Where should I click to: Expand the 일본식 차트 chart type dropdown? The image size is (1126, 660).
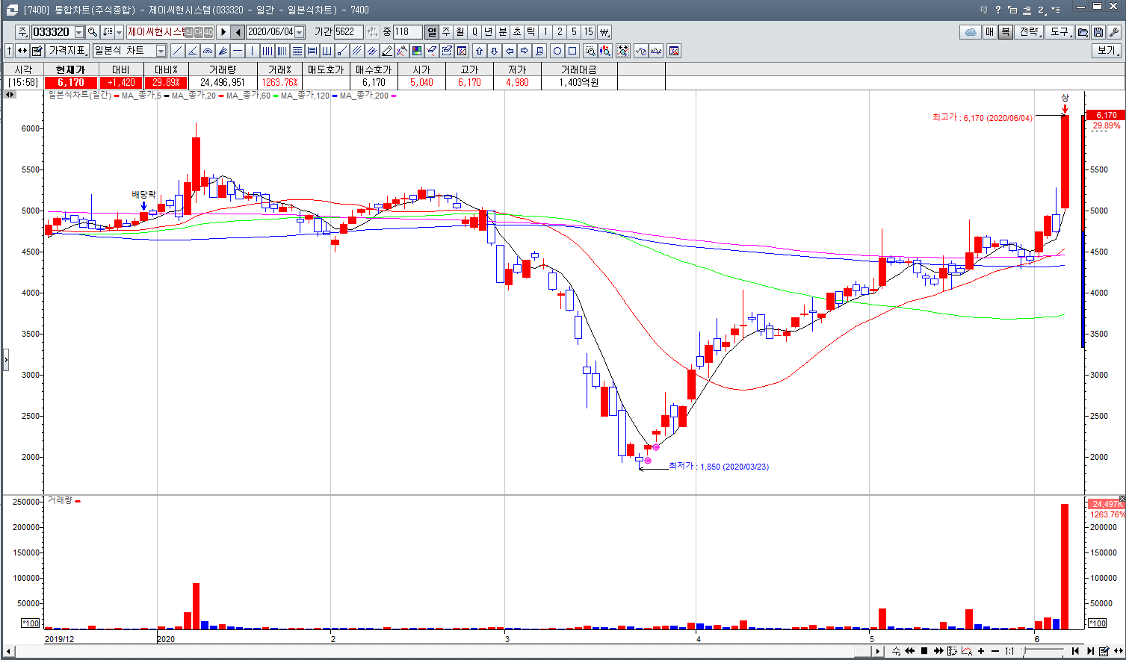161,51
